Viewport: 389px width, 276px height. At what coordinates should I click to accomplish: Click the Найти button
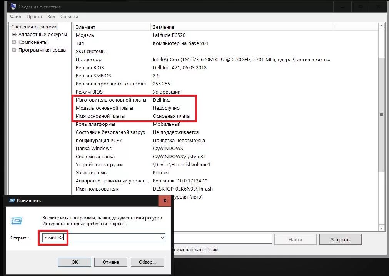295,239
